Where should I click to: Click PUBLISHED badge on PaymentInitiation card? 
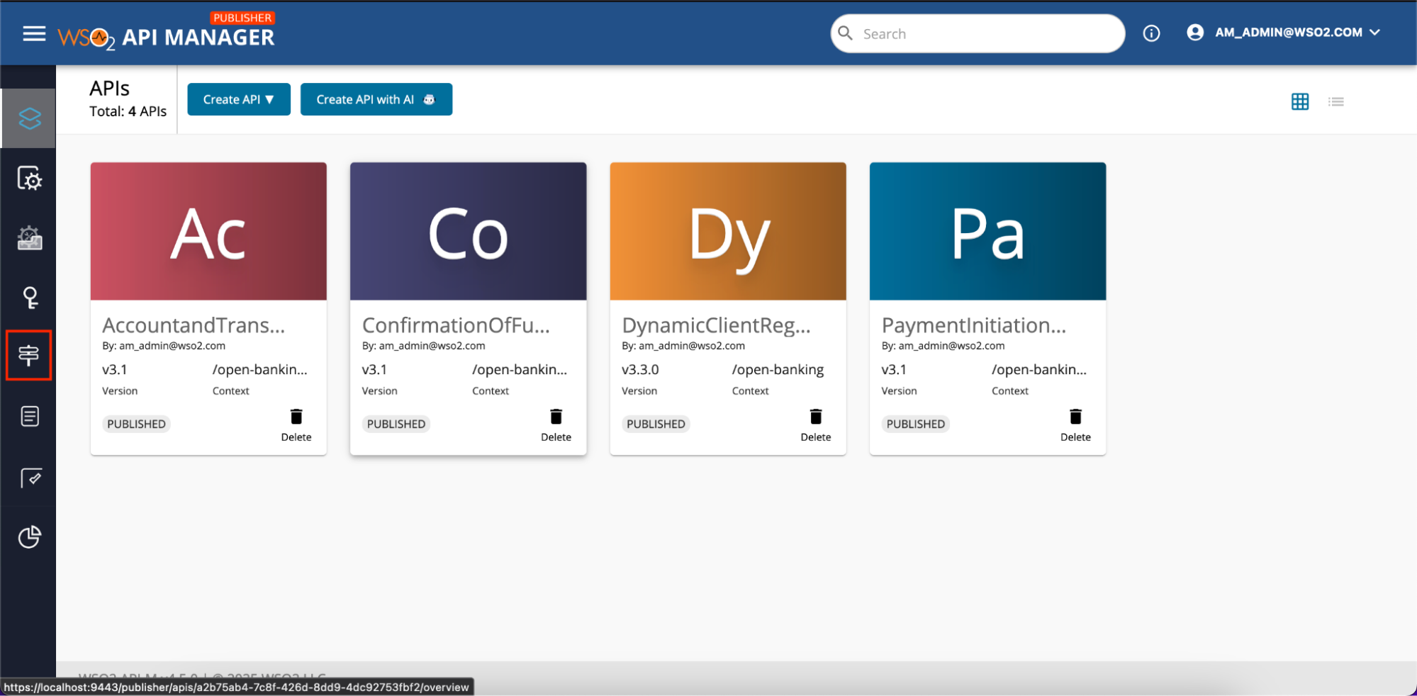916,424
